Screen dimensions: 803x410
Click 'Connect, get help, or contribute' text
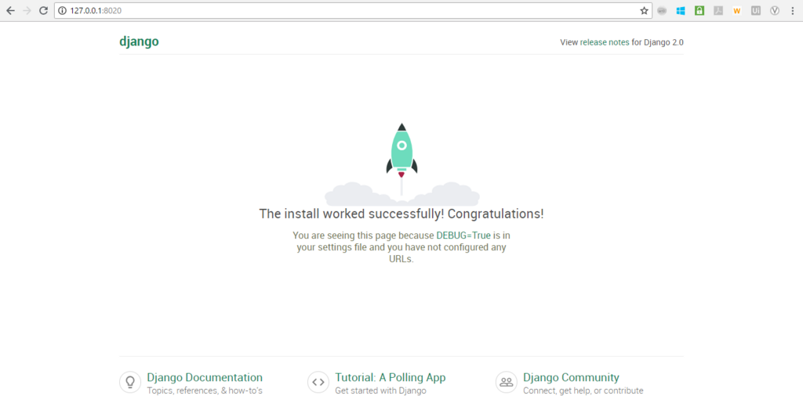coord(583,390)
